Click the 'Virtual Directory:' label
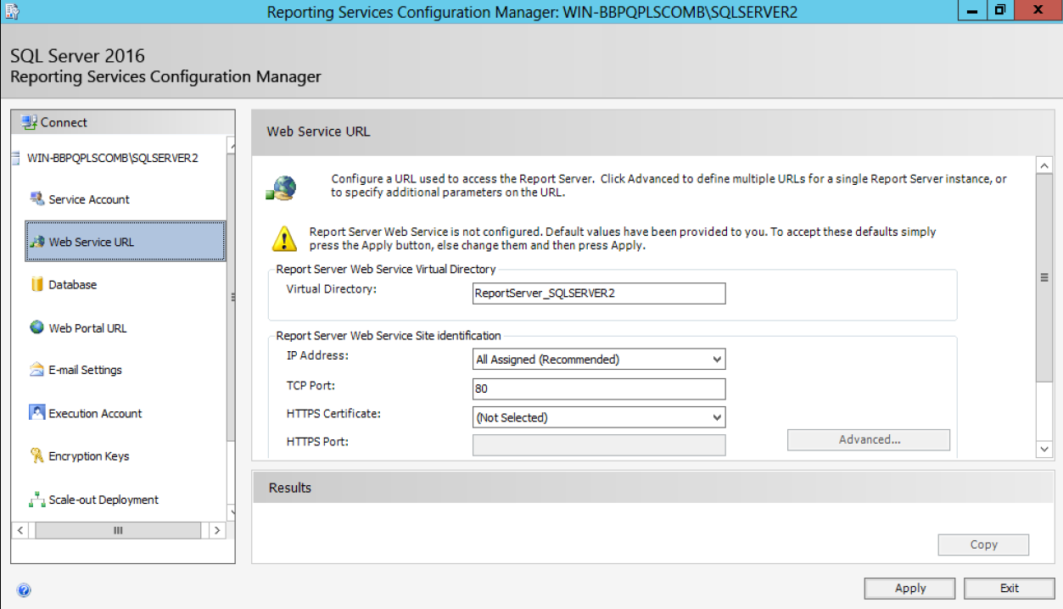Viewport: 1063px width, 609px height. 331,289
